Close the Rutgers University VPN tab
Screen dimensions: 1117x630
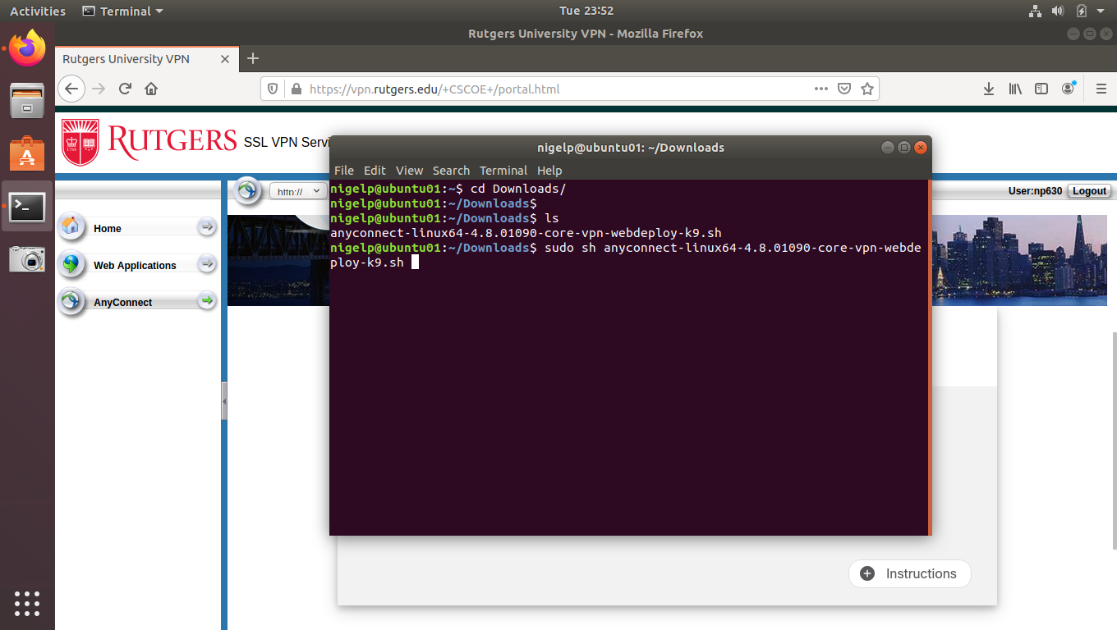tap(225, 59)
